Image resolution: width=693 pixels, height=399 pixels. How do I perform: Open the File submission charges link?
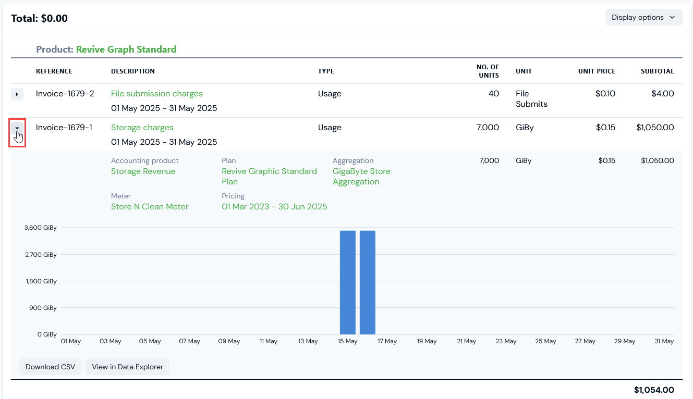[157, 94]
